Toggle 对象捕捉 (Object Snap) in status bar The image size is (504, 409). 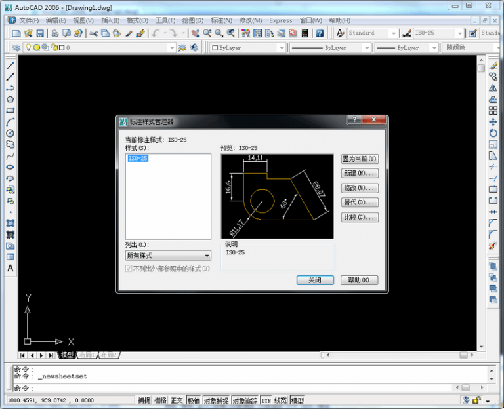coord(216,400)
